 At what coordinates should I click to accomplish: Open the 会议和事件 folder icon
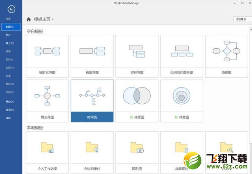click(x=92, y=147)
